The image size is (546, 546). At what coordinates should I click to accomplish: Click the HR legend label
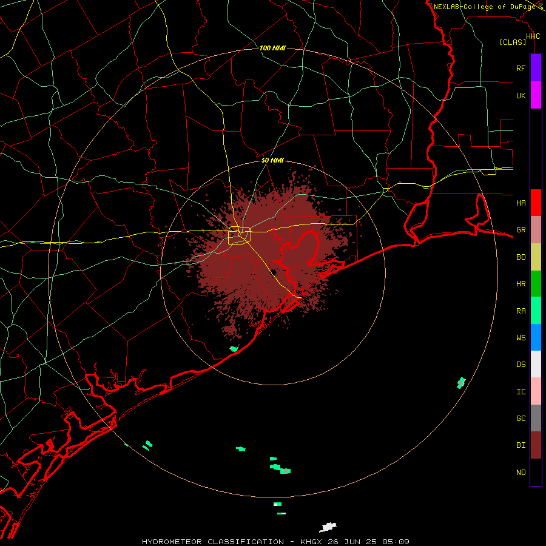521,284
